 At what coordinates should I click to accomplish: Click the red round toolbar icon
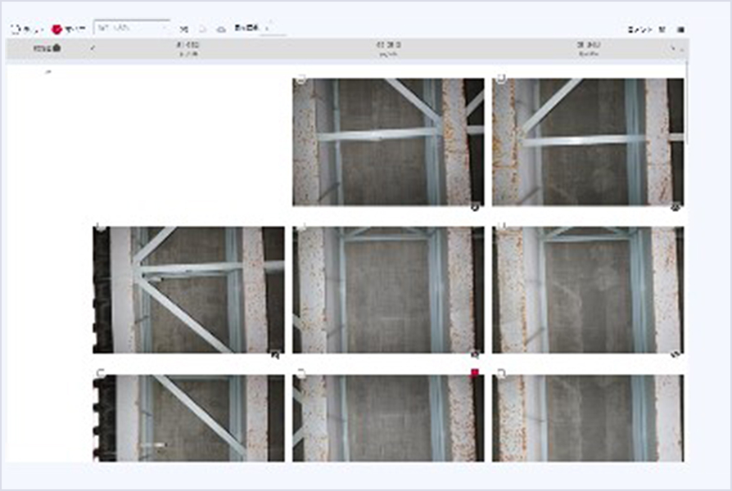(x=57, y=29)
